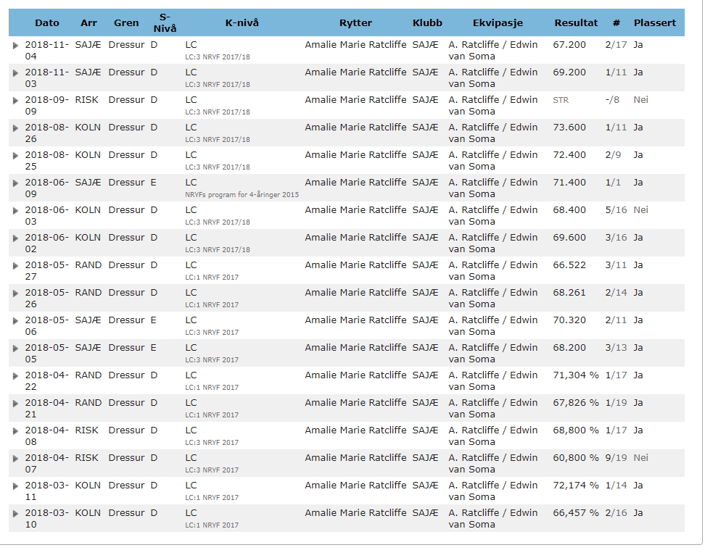Select the 73.600 result value
The image size is (705, 558).
tap(569, 128)
